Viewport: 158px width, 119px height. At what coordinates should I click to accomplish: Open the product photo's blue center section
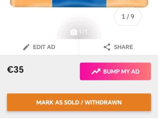[x=79, y=3]
